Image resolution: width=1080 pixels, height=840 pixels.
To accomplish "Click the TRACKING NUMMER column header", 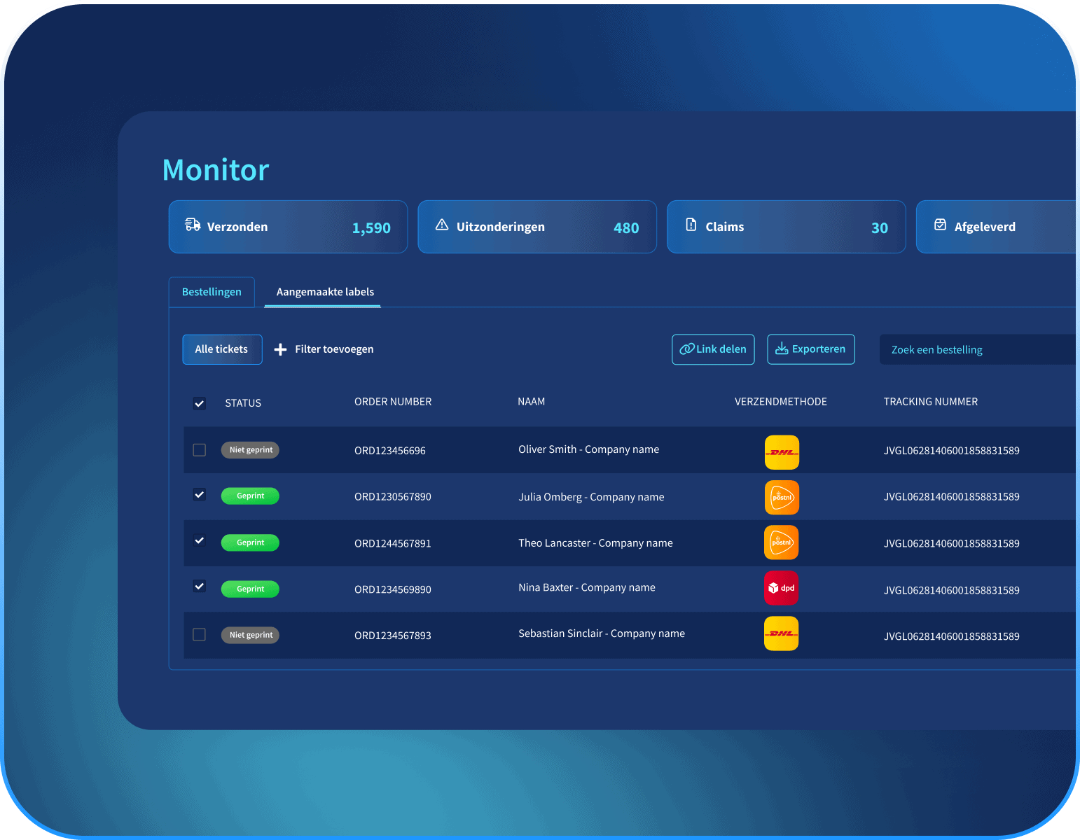I will point(931,402).
